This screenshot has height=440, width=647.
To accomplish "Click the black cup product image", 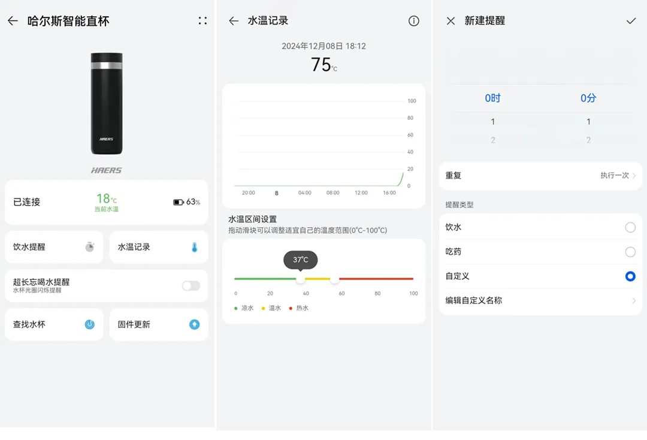I will point(107,103).
